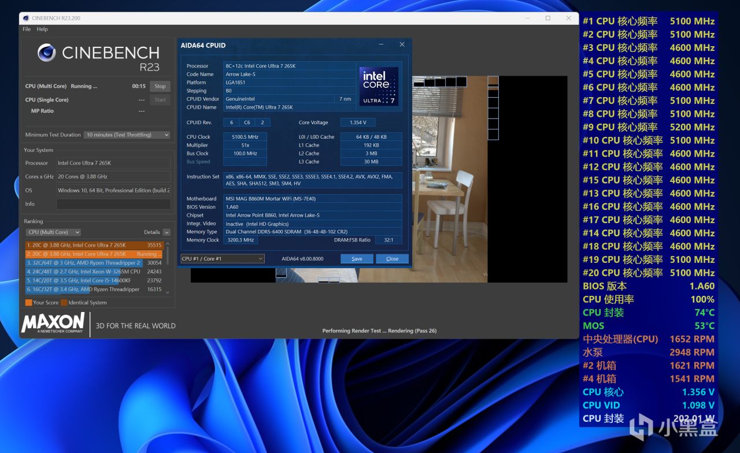Click the Info input field in Your System
This screenshot has height=453, width=740.
(113, 204)
